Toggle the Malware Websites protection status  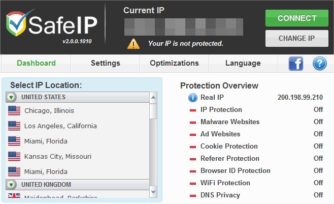coord(318,122)
